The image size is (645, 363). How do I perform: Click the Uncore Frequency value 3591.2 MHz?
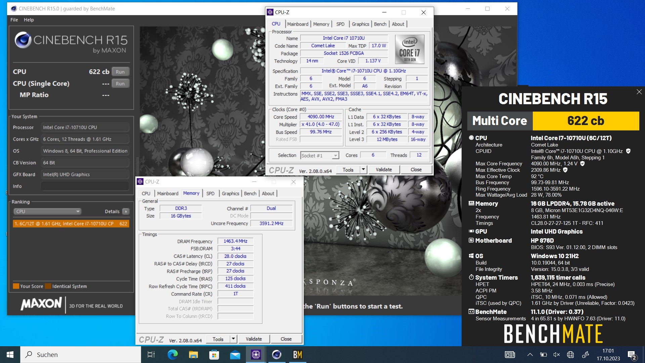click(x=271, y=223)
